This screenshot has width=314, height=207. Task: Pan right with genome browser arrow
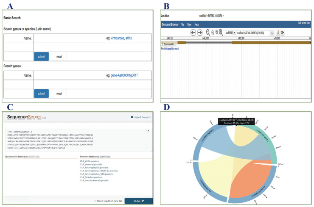200,32
